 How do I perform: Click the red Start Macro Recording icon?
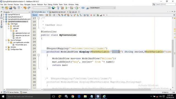click(91, 15)
